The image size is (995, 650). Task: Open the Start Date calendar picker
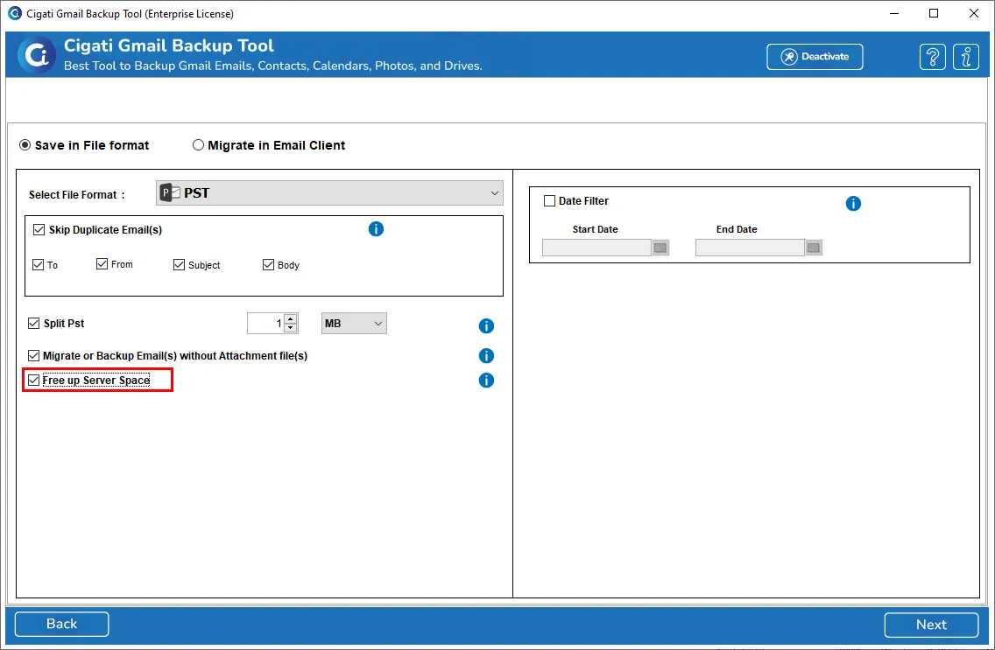click(x=660, y=248)
